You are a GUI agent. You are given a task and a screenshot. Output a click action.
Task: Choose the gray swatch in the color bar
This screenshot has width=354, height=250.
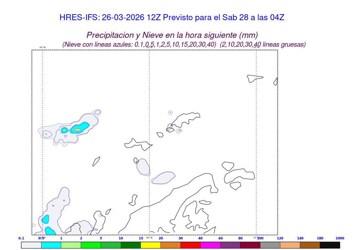[x=270, y=245]
